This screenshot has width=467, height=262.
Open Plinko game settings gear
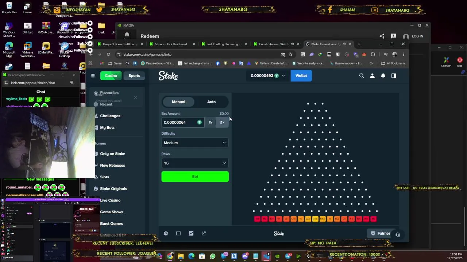click(x=166, y=234)
